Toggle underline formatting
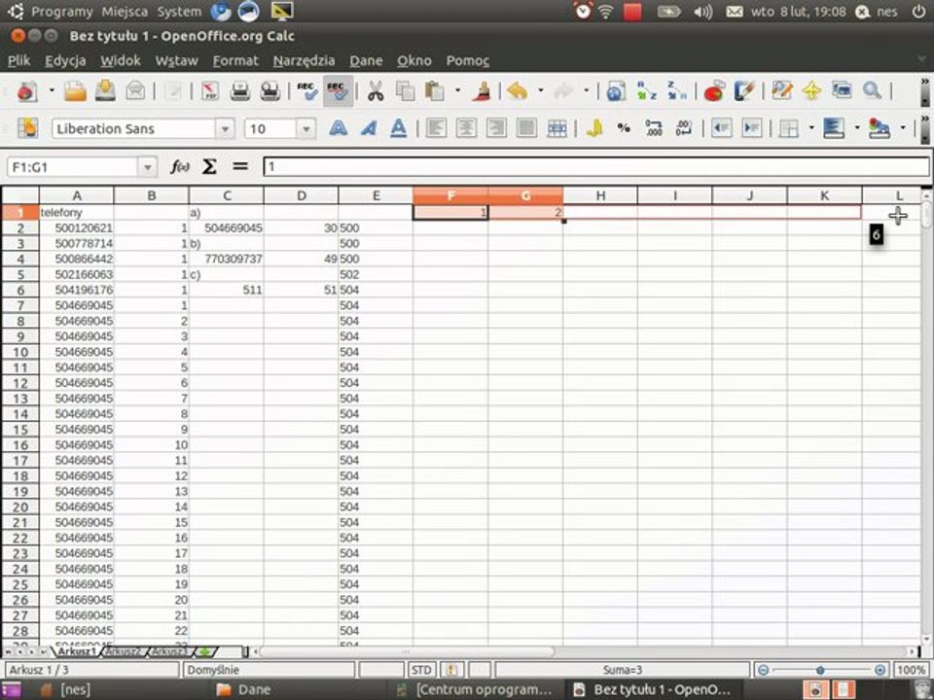The width and height of the screenshot is (934, 700). click(399, 128)
